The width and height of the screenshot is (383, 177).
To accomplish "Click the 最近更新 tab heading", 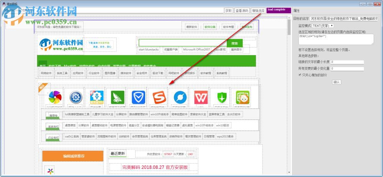I will (x=118, y=154).
